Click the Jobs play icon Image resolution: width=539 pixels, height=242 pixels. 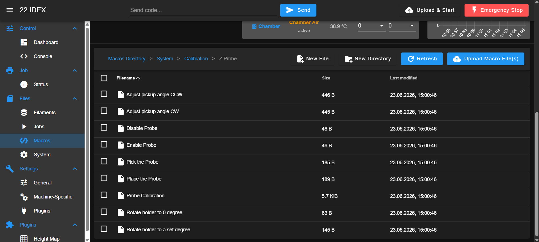24,127
